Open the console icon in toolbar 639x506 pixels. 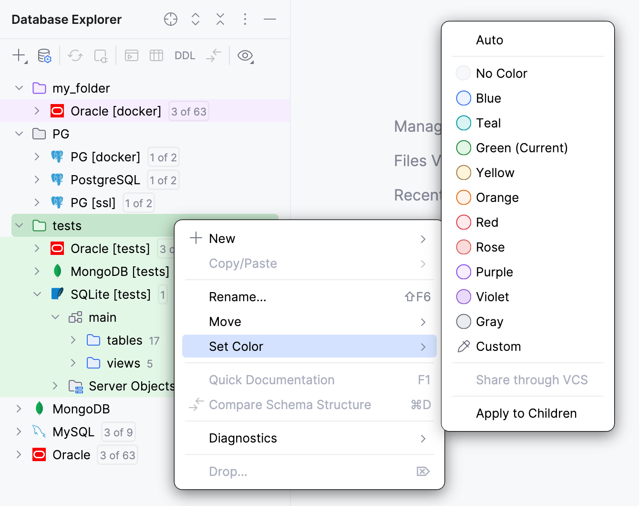click(132, 55)
